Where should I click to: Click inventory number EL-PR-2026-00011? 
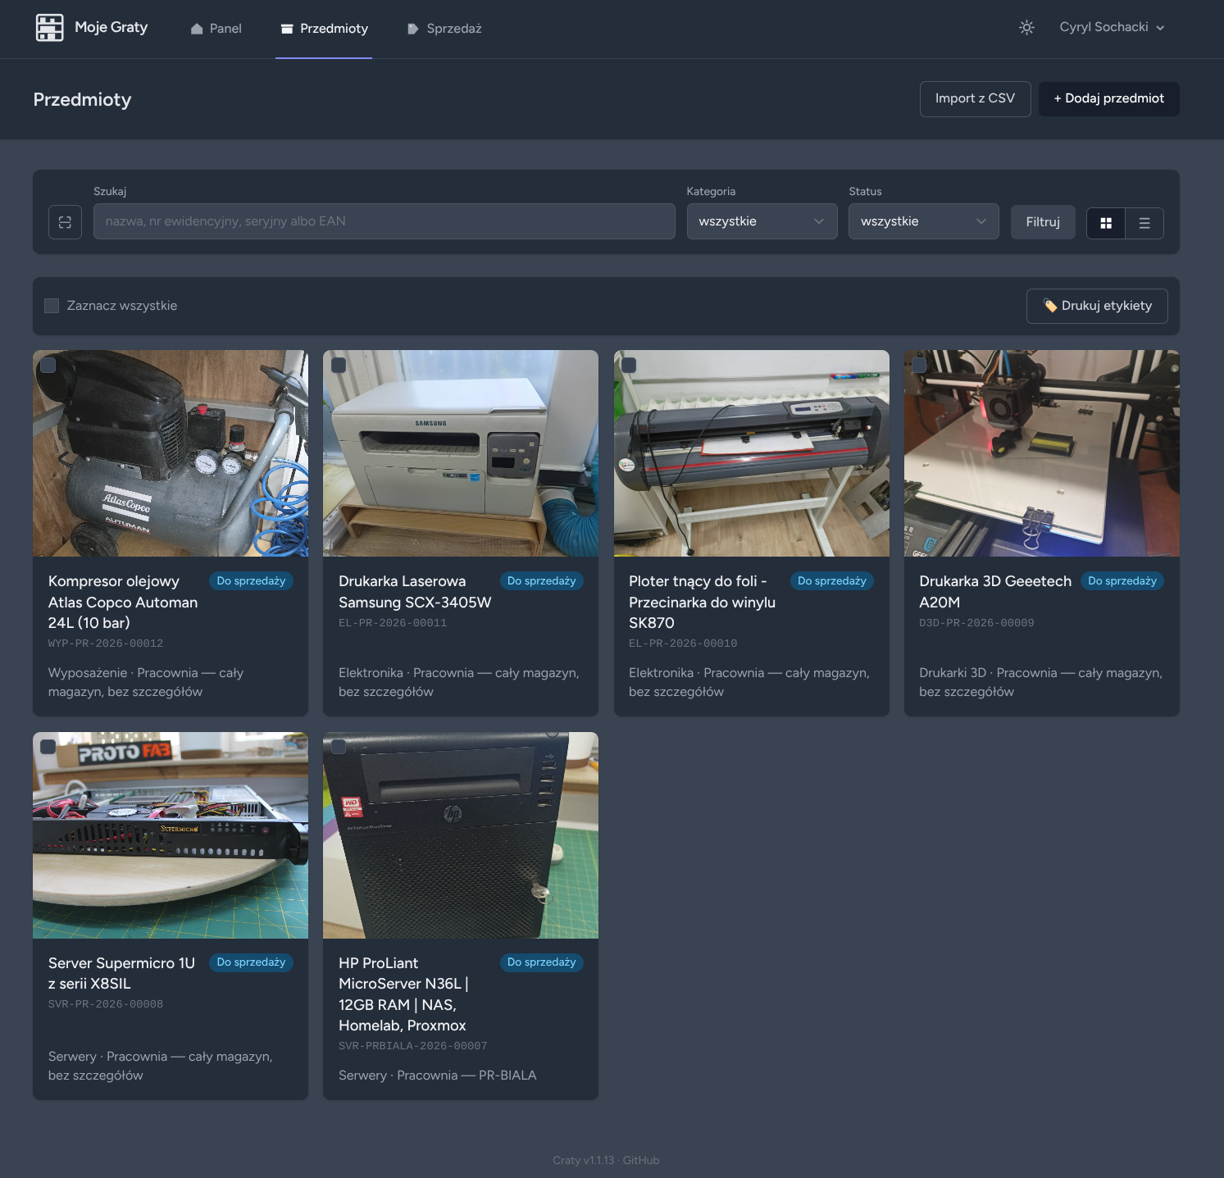coord(393,623)
